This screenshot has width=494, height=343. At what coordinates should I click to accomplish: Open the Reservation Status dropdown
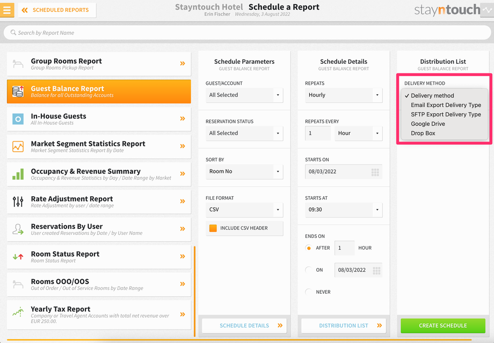point(244,133)
